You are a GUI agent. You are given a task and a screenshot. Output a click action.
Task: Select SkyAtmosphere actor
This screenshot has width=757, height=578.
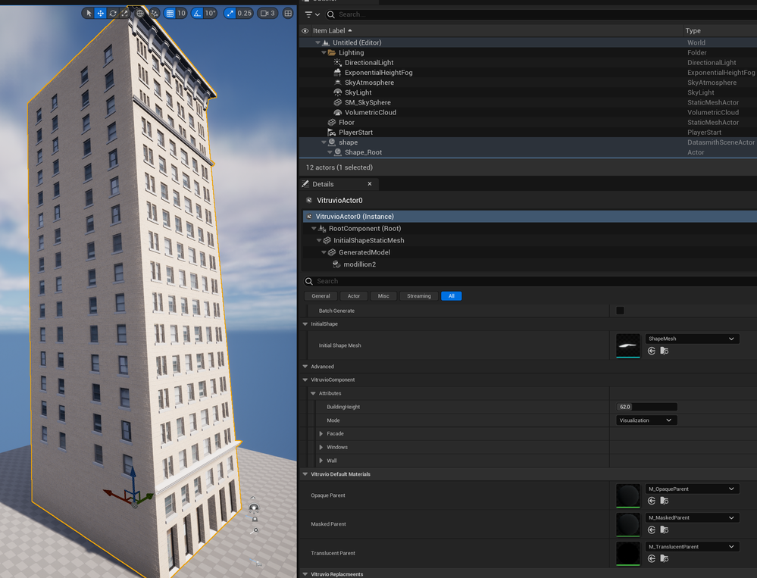pos(369,83)
